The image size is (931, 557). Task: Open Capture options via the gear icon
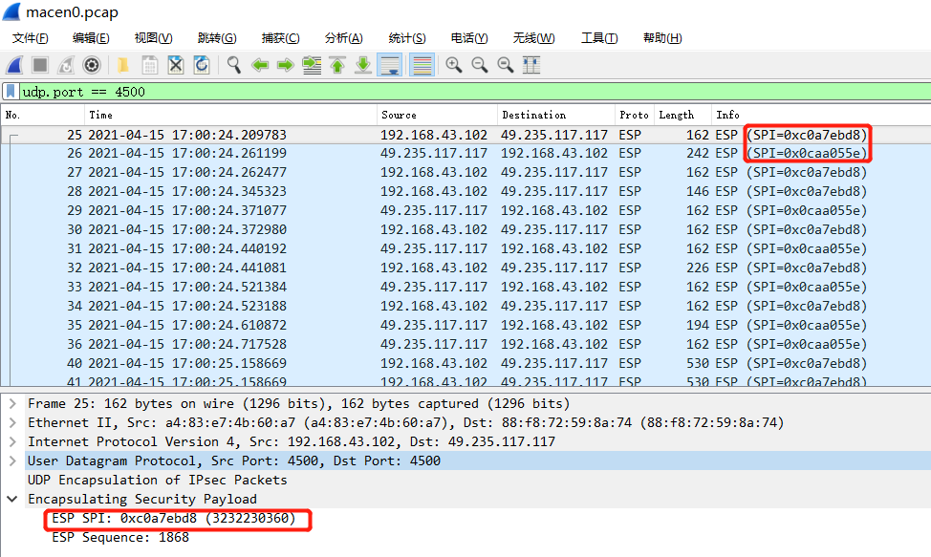(x=92, y=65)
